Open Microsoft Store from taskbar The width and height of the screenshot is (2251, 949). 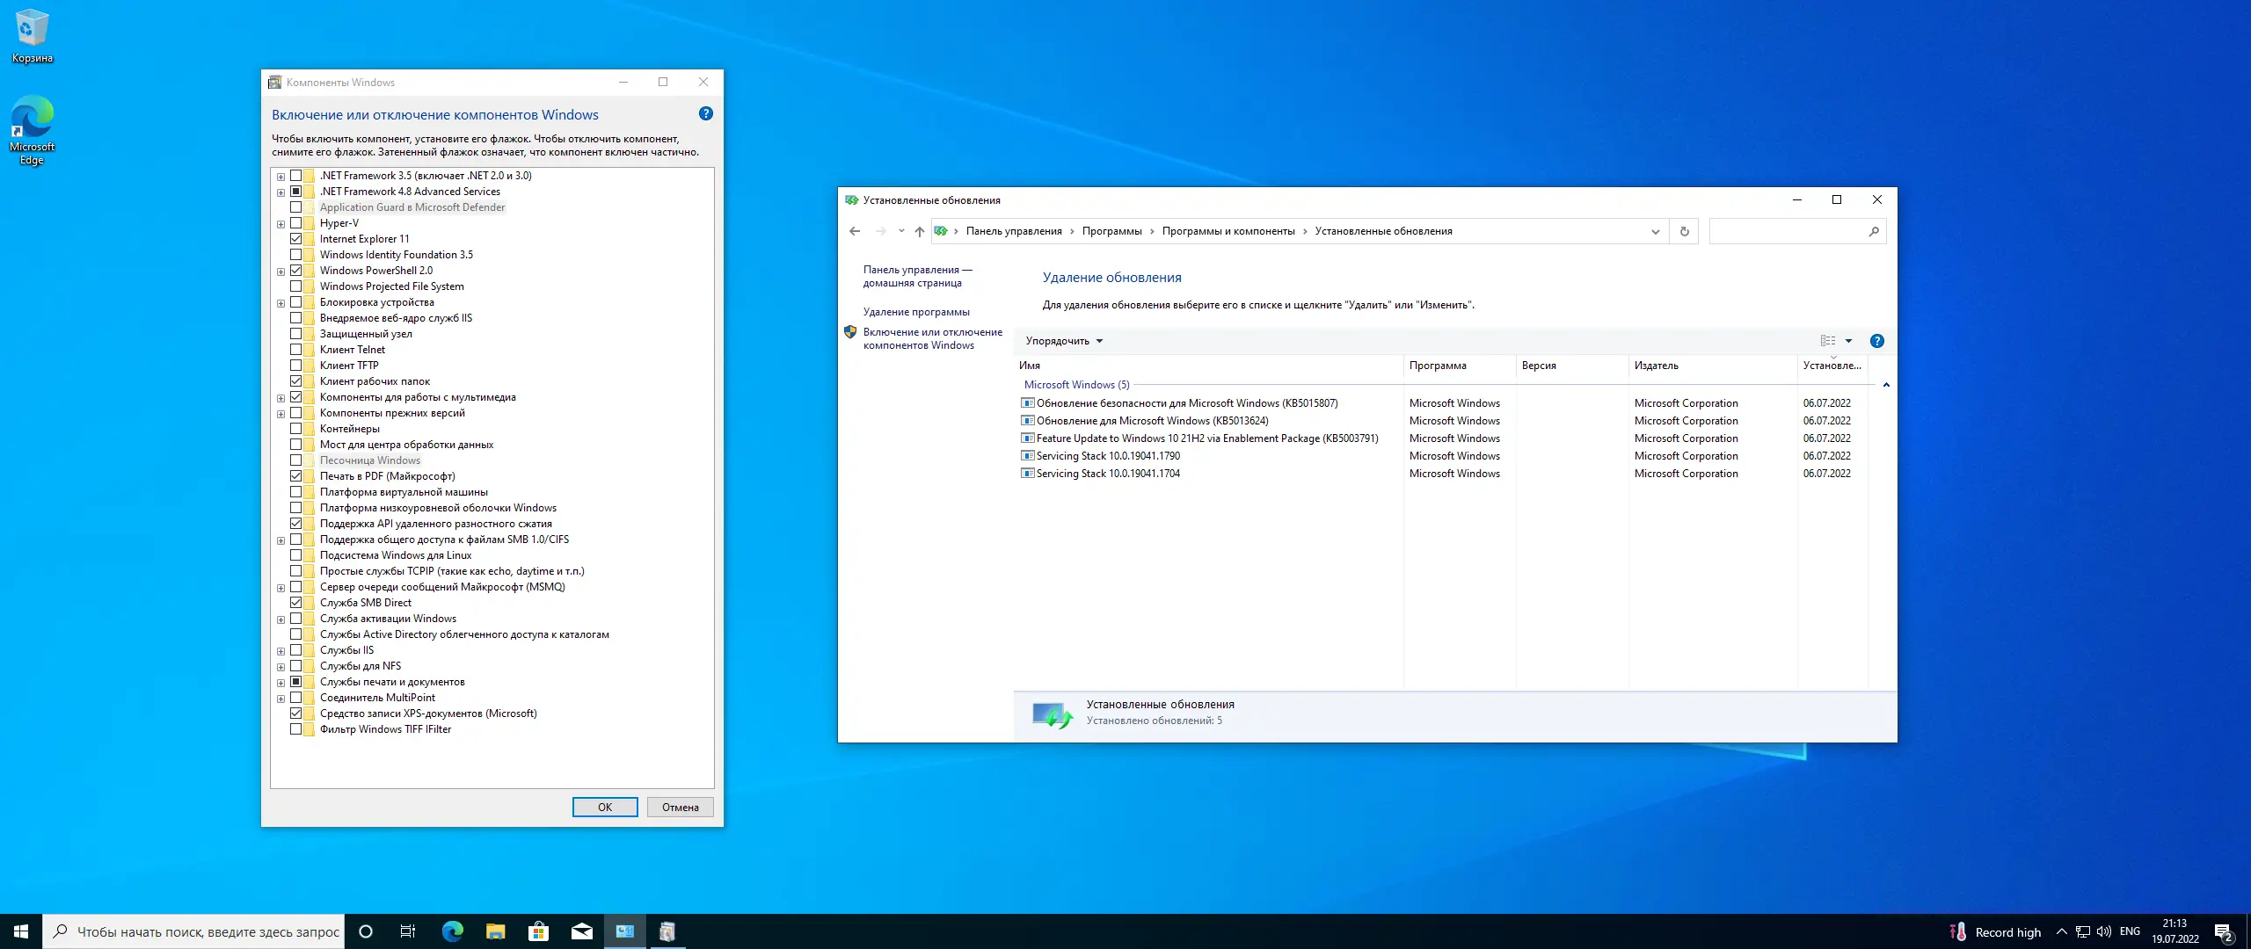click(x=538, y=931)
